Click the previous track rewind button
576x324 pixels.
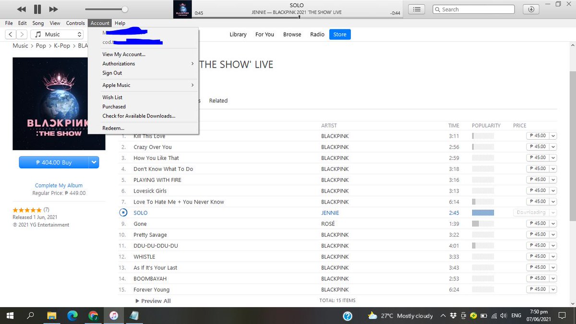pos(21,9)
